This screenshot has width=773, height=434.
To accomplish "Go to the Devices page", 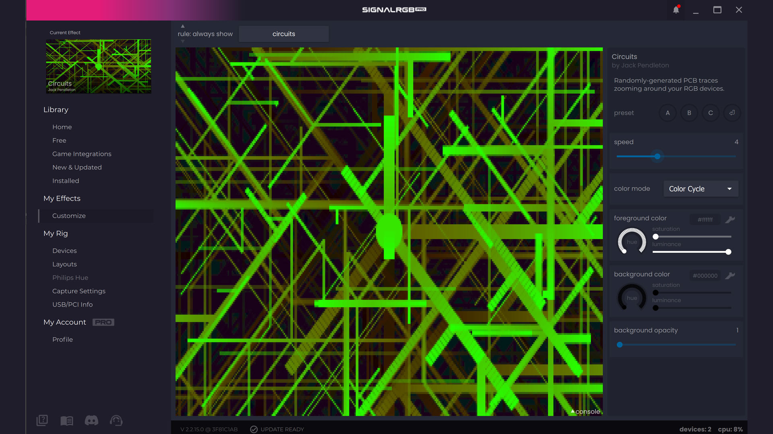I will [64, 251].
